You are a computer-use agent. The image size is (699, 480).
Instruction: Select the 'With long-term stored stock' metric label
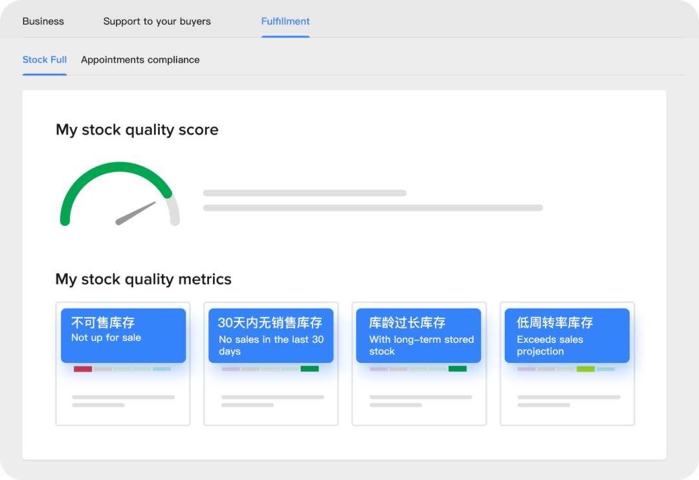418,335
